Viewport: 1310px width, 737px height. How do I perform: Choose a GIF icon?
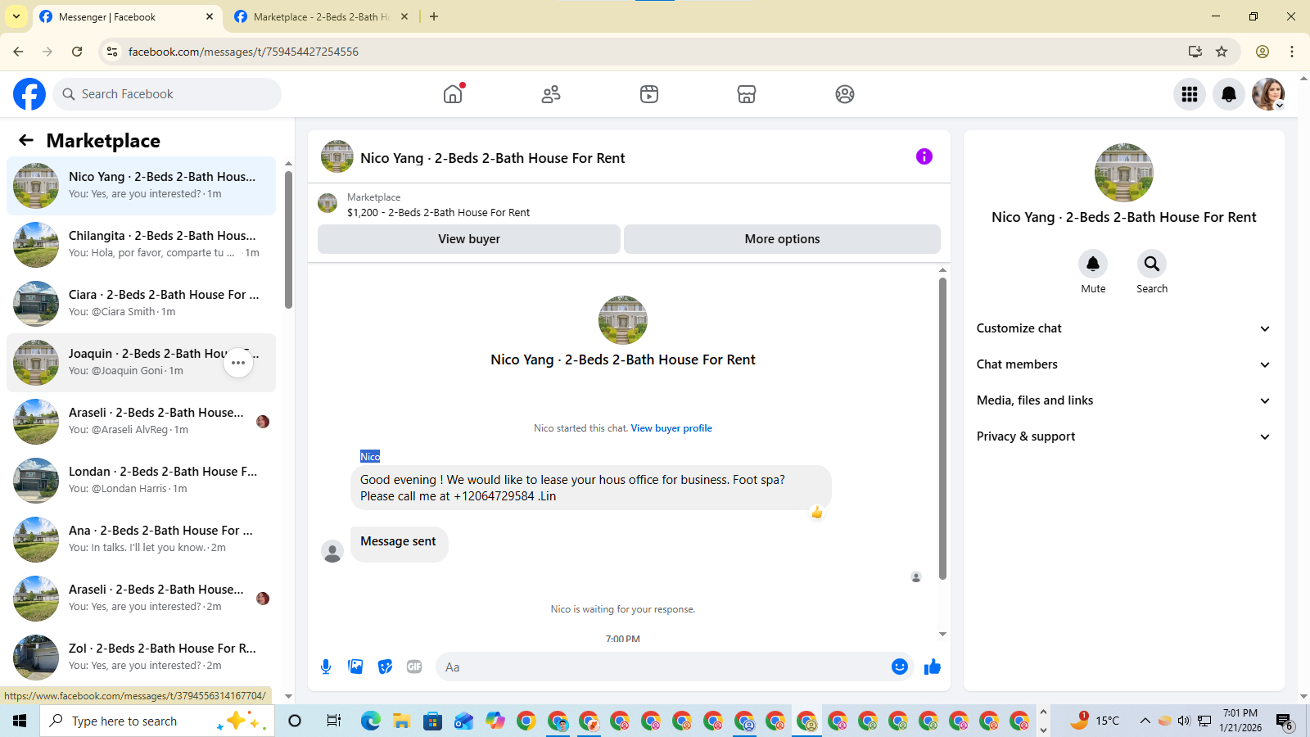(x=414, y=667)
